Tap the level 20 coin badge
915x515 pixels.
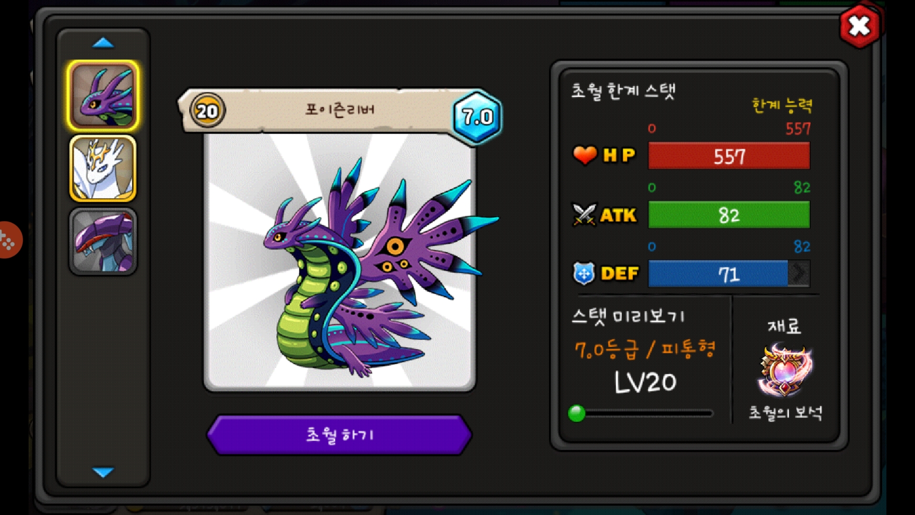(207, 111)
